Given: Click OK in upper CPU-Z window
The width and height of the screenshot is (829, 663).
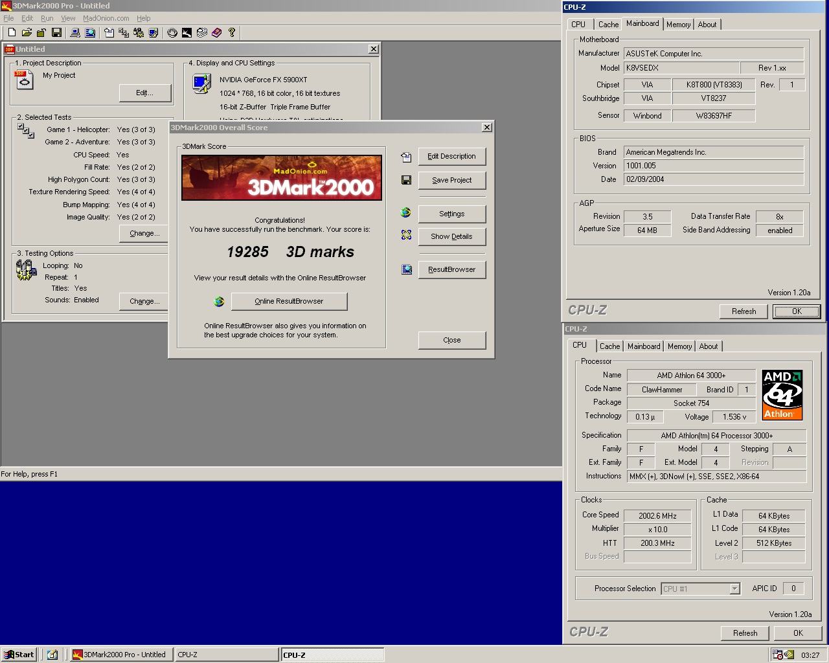Looking at the screenshot, I should click(797, 311).
